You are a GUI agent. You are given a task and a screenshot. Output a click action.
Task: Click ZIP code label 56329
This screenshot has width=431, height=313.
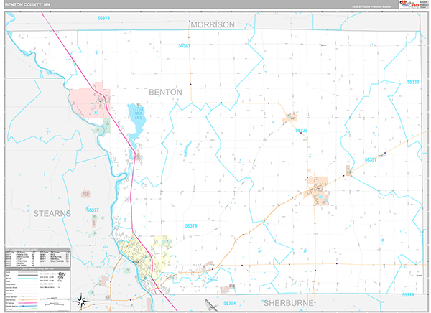coord(301,130)
